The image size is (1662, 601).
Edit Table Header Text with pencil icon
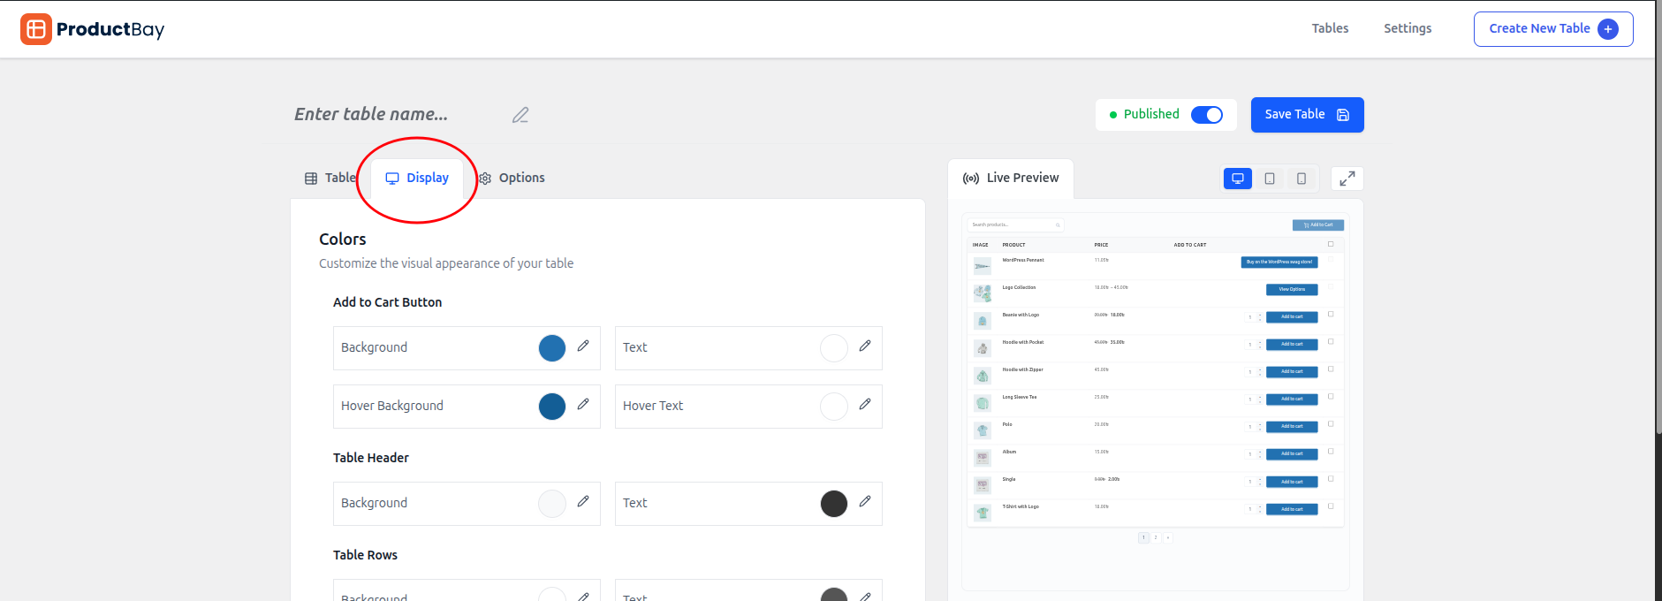tap(865, 502)
